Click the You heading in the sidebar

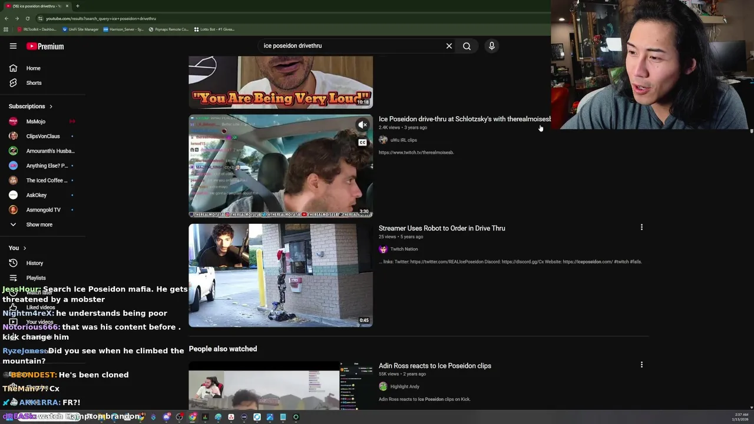(x=14, y=248)
